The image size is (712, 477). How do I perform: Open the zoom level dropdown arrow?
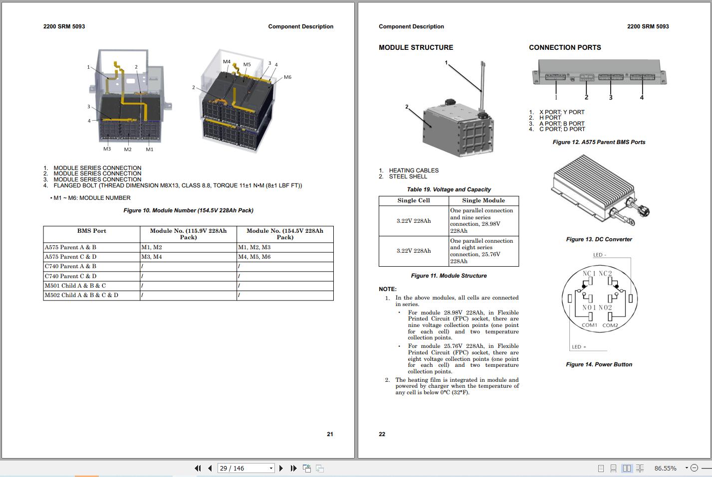coord(687,468)
